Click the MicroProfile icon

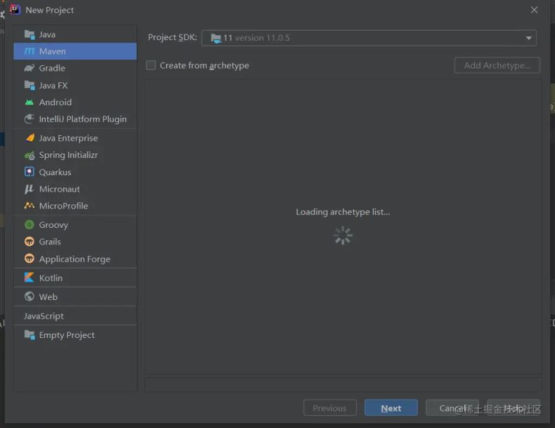[x=29, y=206]
